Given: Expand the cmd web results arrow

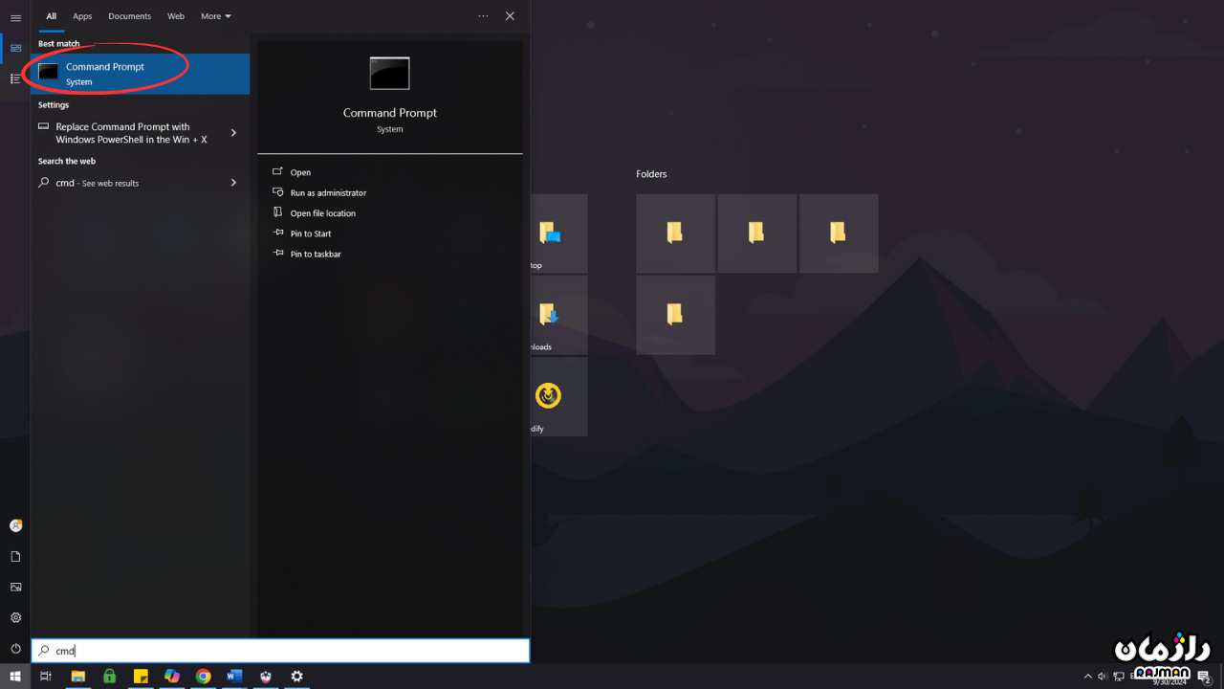Looking at the screenshot, I should 233,183.
